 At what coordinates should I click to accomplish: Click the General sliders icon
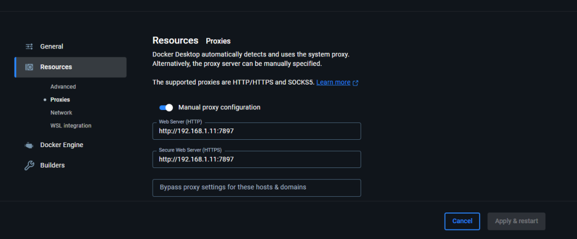click(x=29, y=46)
